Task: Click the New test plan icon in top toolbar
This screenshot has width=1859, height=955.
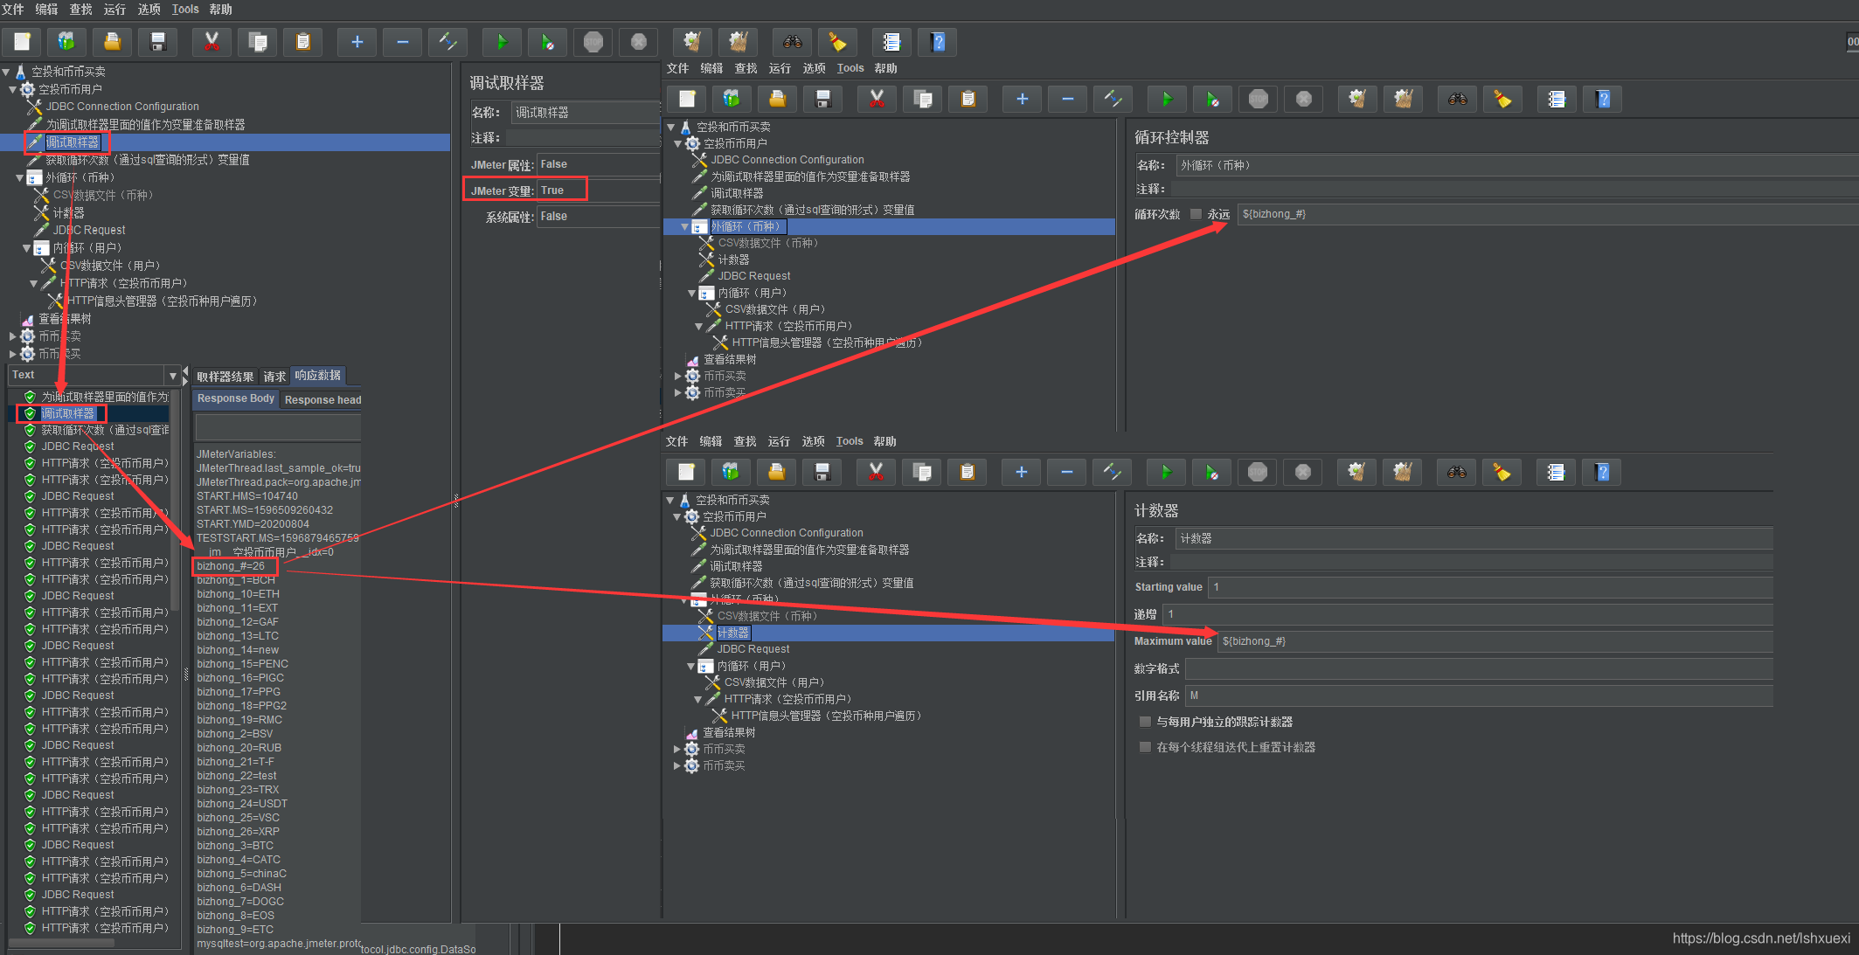Action: pos(22,42)
